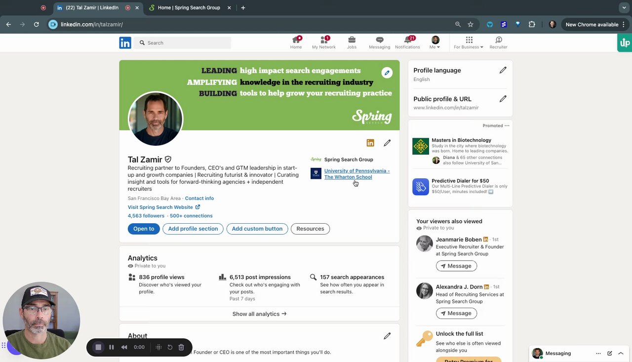Open the 4,563 followers link
The height and width of the screenshot is (362, 632).
click(146, 216)
